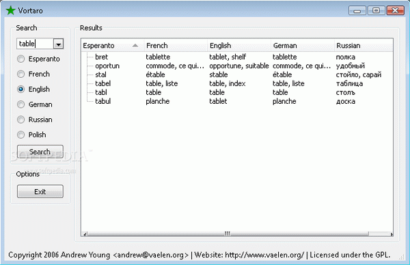Click English cell 'table, index'
Screen dimensions: 410x265
(228, 83)
